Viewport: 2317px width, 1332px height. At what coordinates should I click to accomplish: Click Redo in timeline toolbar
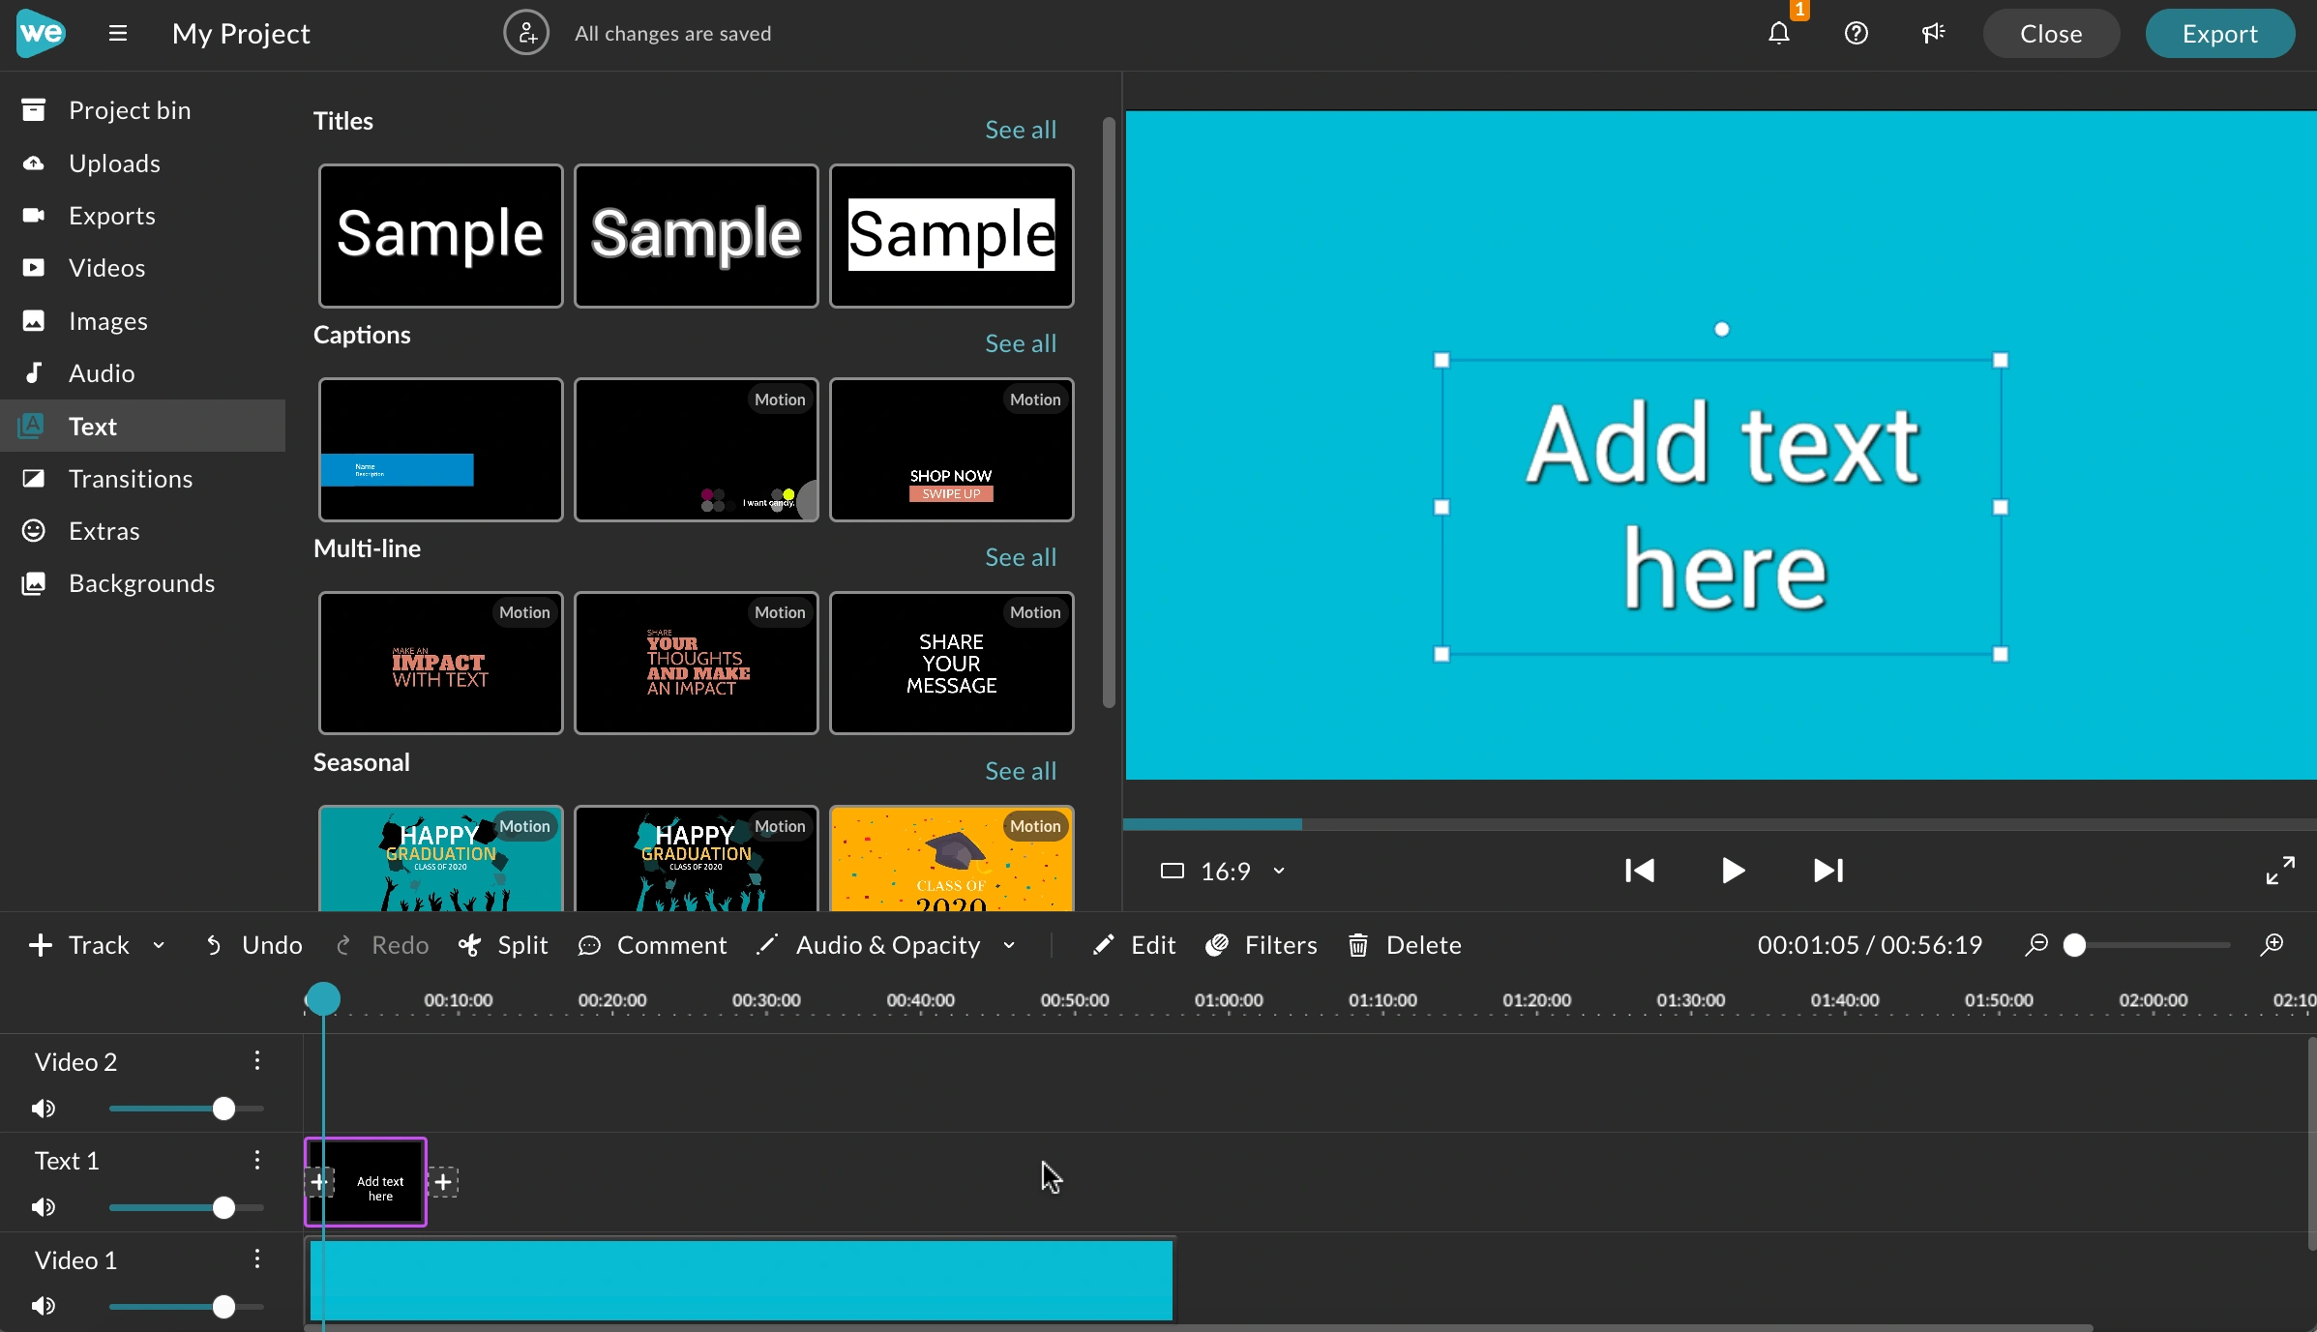click(x=381, y=945)
